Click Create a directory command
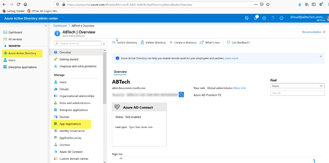Viewport: 329px width, 163px height. point(183,43)
